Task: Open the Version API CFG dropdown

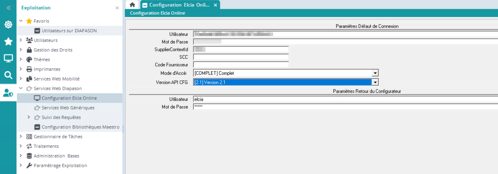Action: click(375, 83)
